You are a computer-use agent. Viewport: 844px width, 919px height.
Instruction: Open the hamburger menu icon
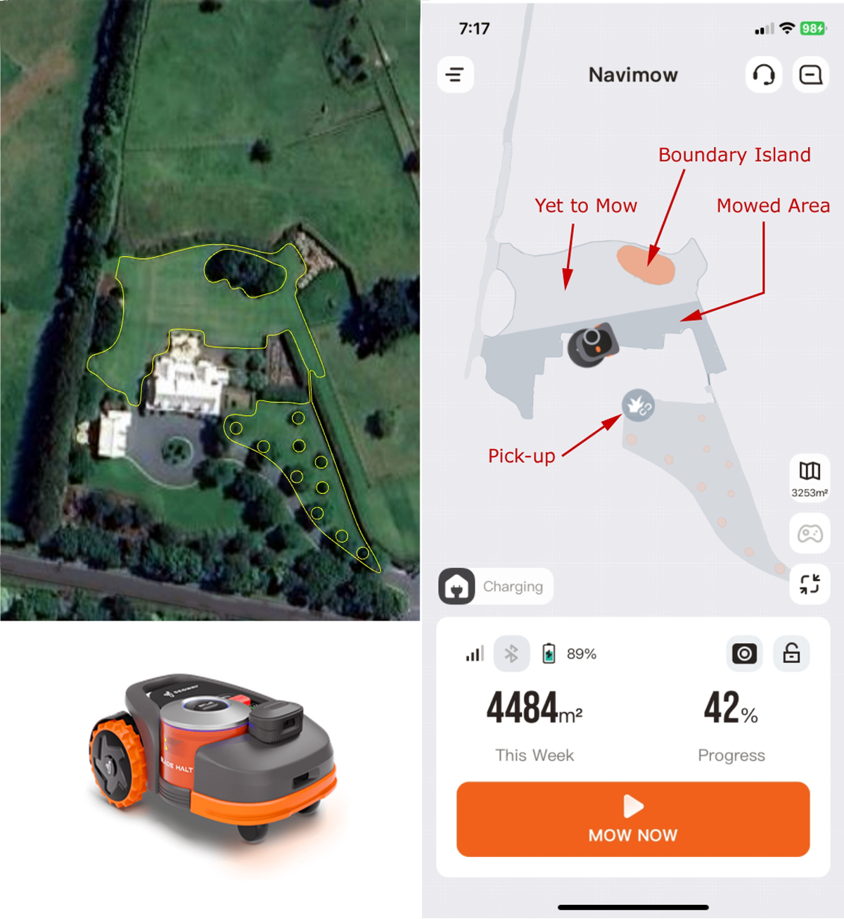tap(455, 75)
